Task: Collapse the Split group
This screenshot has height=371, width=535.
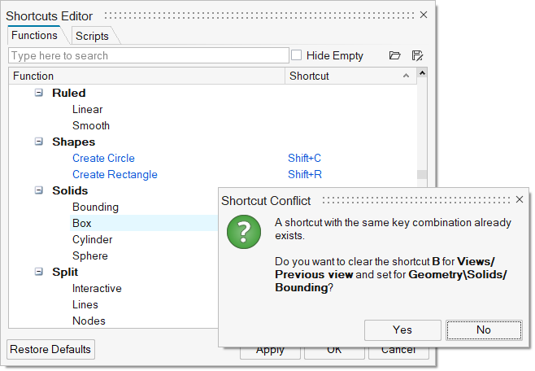Action: (x=39, y=272)
